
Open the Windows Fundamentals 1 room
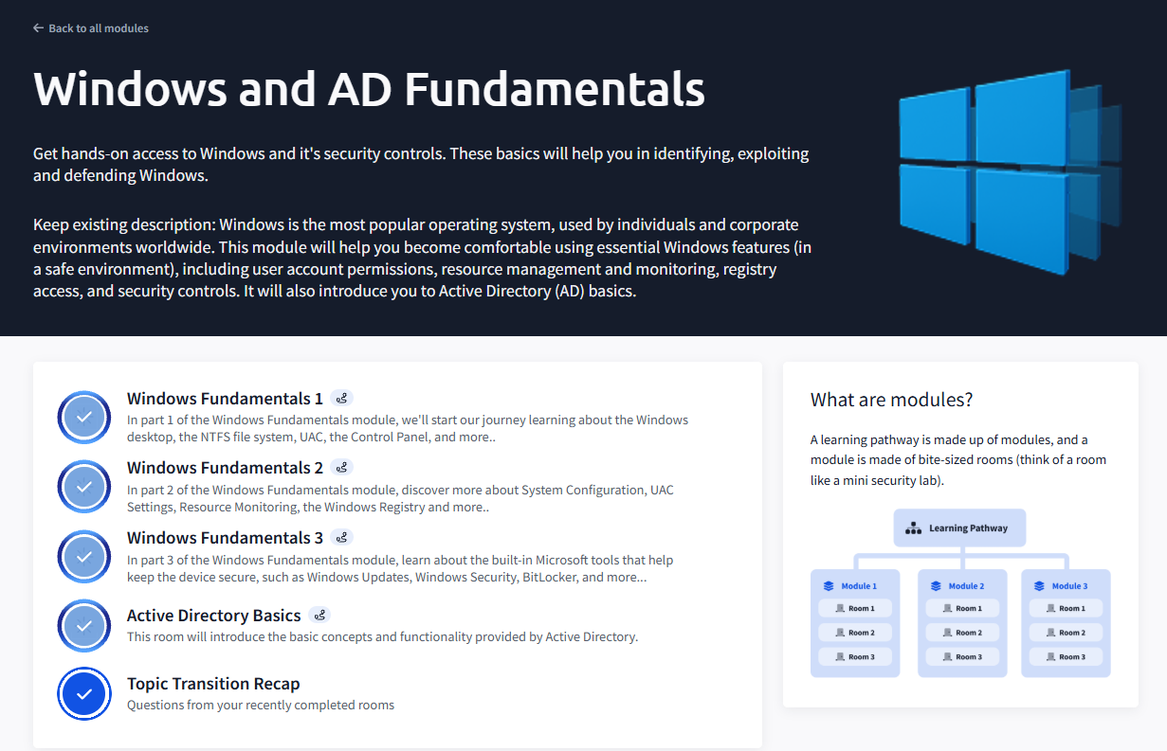click(225, 399)
